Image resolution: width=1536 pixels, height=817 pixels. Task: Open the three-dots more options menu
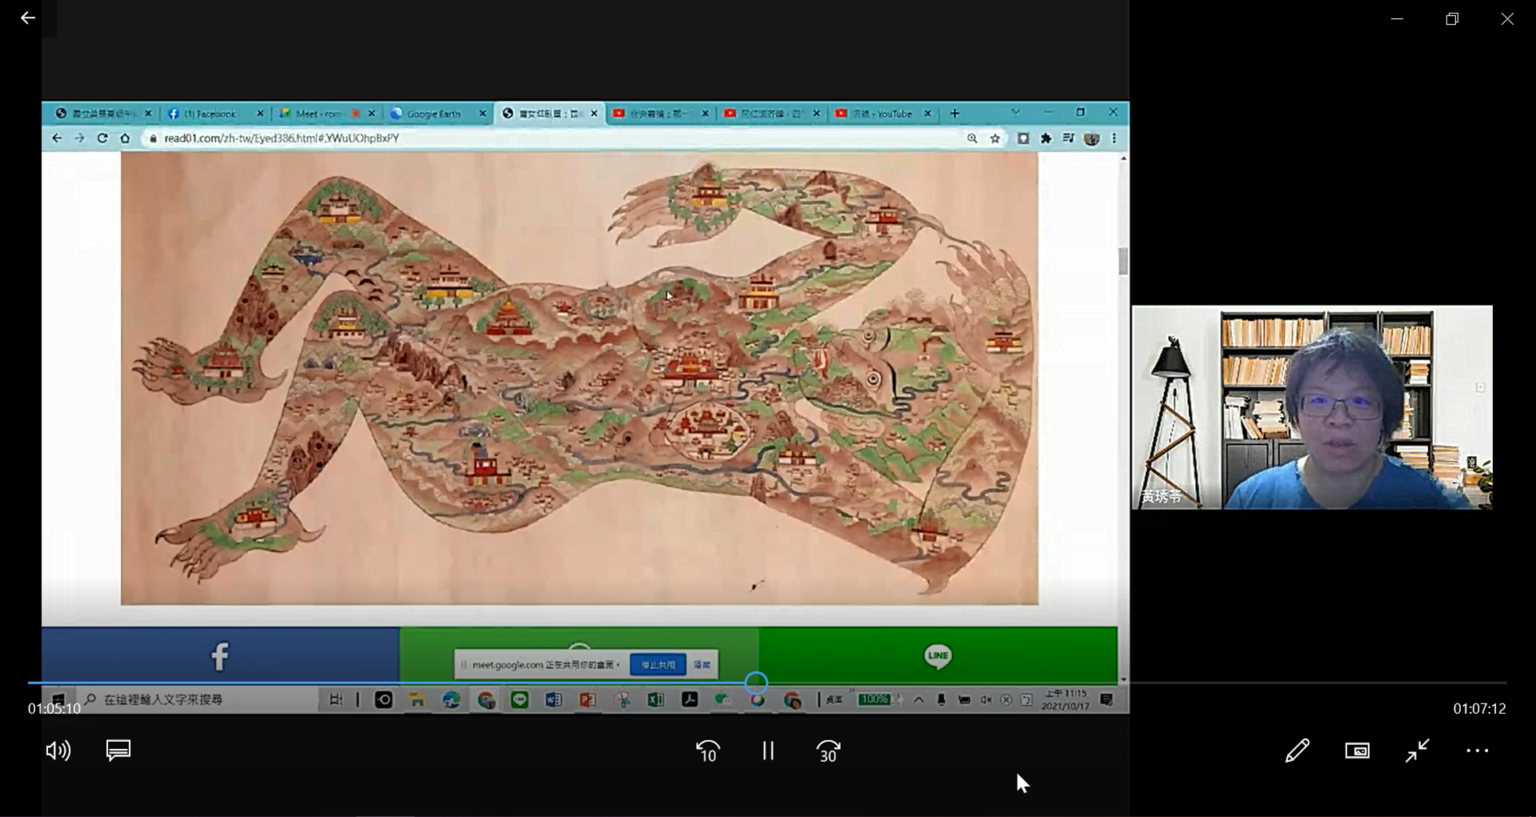[x=1477, y=751]
